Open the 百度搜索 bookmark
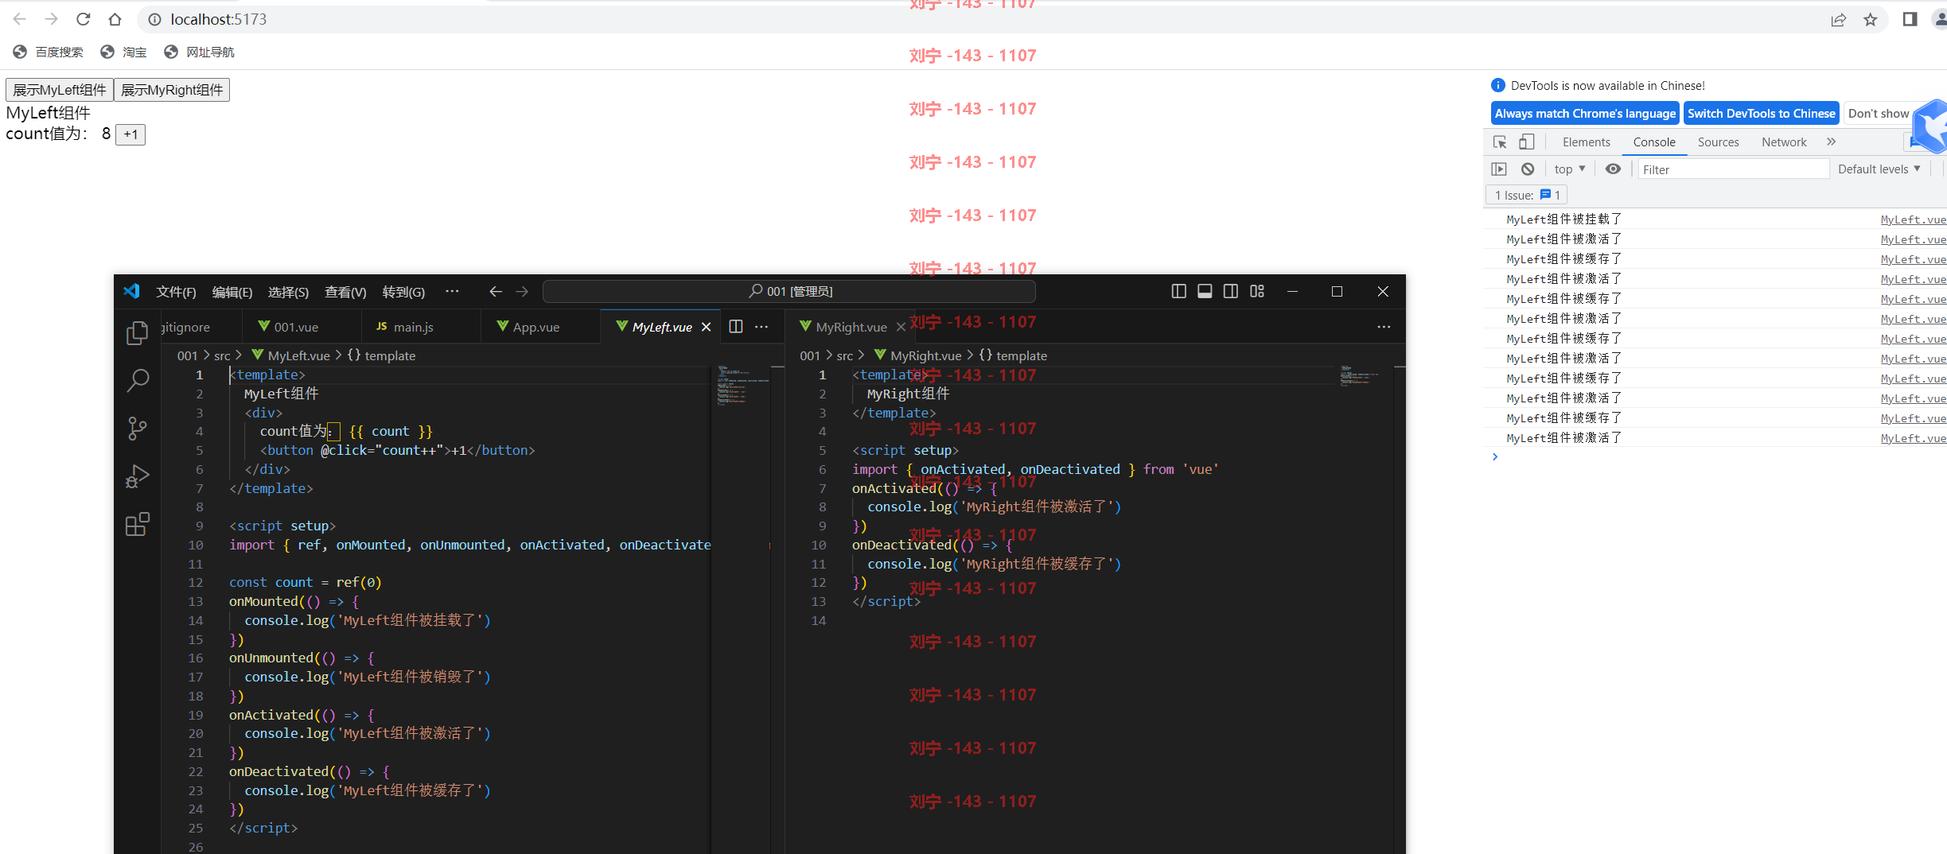This screenshot has height=854, width=1947. click(x=49, y=52)
